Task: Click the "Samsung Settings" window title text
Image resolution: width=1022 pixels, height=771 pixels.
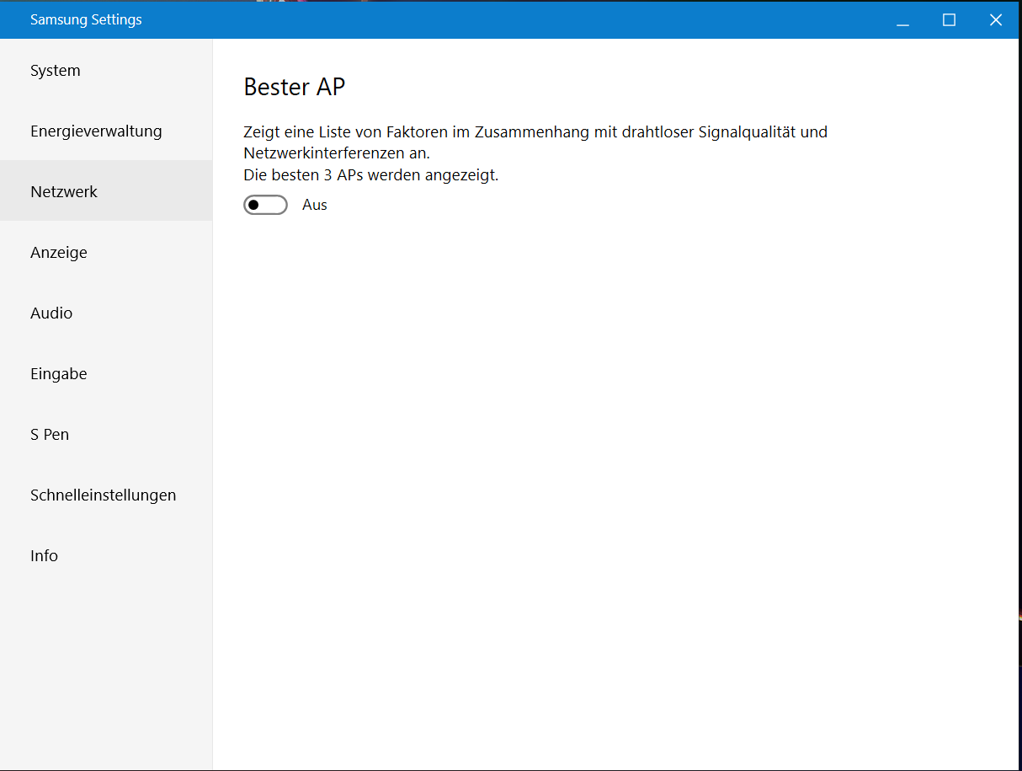Action: click(x=86, y=20)
